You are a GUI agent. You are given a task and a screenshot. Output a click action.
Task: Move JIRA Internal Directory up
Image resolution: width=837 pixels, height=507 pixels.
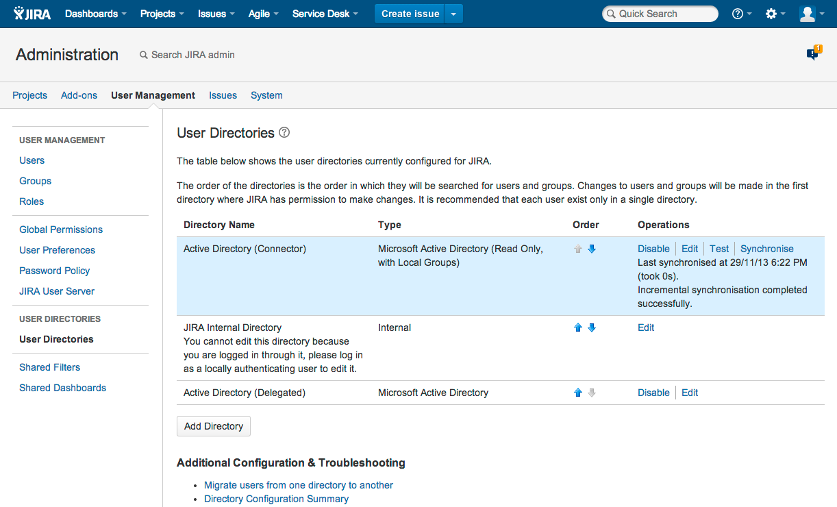coord(578,328)
